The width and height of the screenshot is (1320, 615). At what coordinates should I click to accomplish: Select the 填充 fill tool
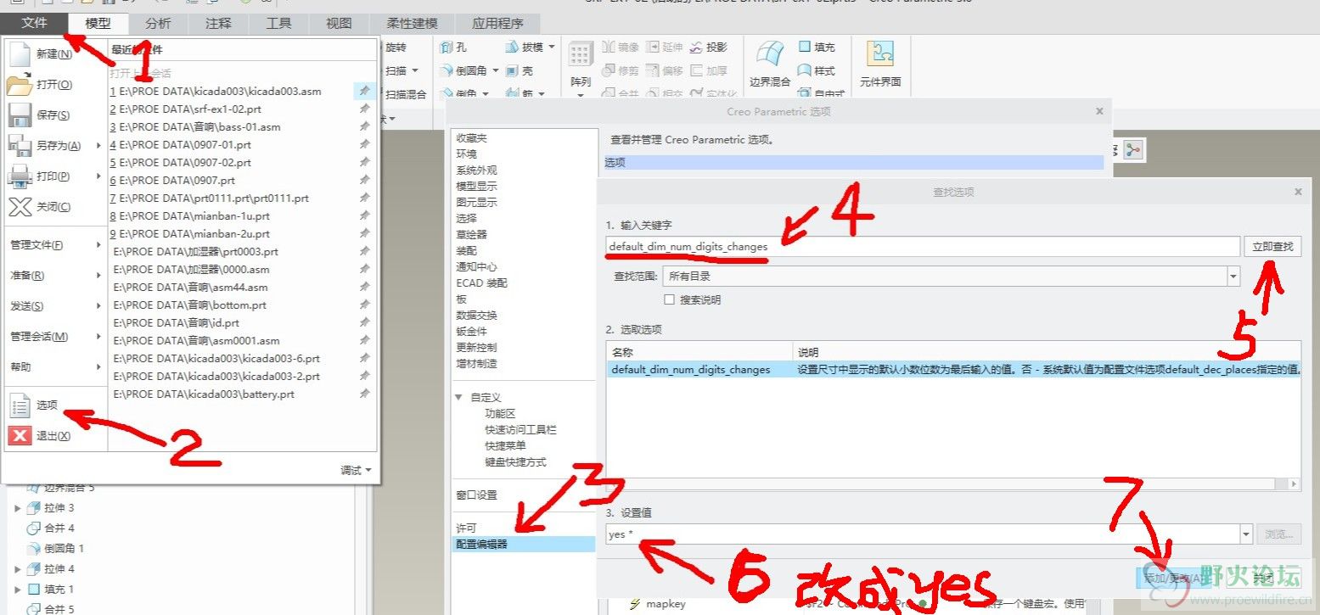(x=817, y=48)
